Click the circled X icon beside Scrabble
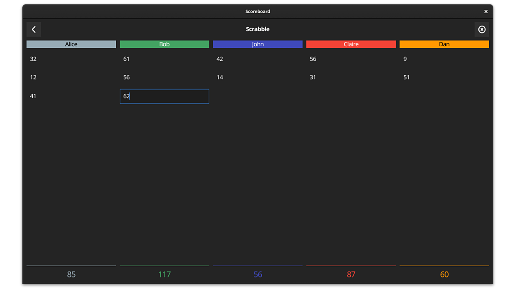The image size is (516, 290). pyautogui.click(x=482, y=29)
